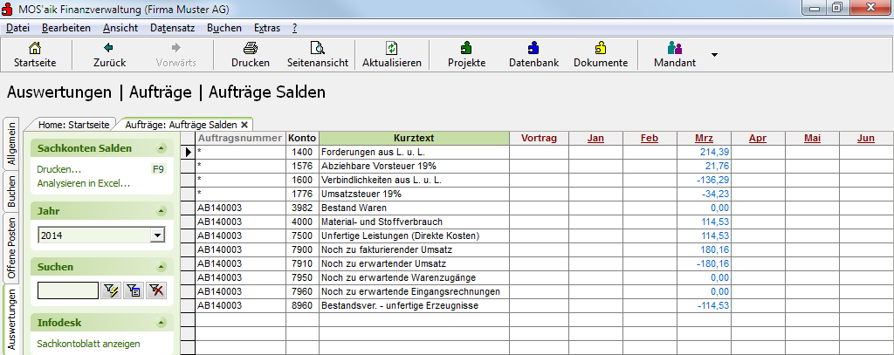
Task: Collapse the Sachkonten Salden panel
Action: click(161, 149)
